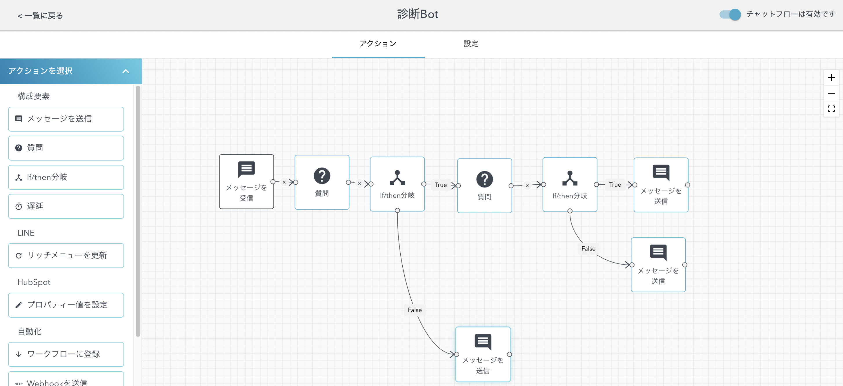Switch to the 設定 tab
843x386 pixels.
pos(471,43)
